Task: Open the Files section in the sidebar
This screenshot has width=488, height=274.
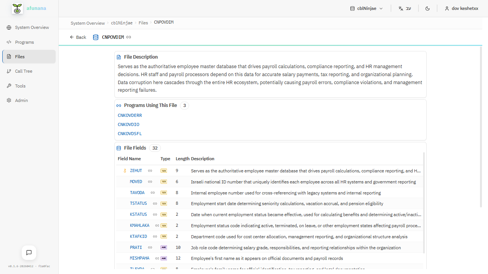Action: point(19,56)
